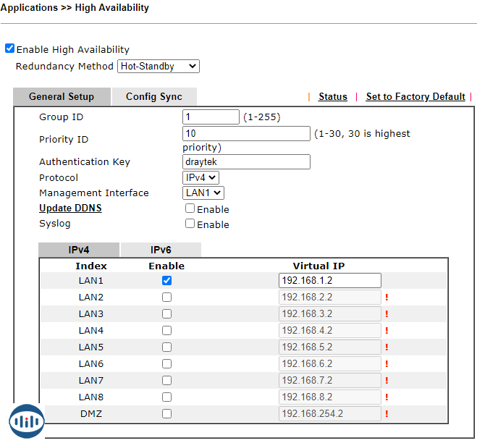Open the Status link
The width and height of the screenshot is (477, 443).
[333, 97]
